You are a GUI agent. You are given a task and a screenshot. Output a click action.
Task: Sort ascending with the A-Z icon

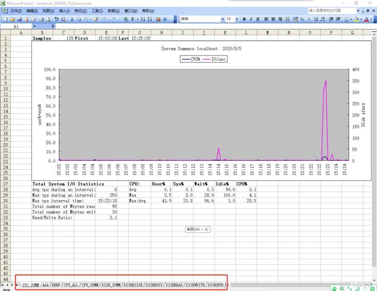tap(143, 19)
